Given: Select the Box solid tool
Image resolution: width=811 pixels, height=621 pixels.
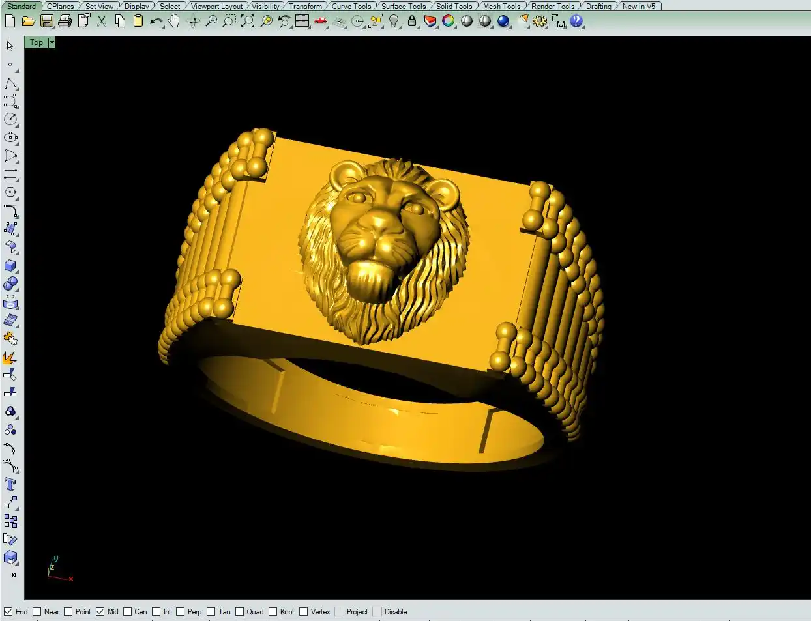Looking at the screenshot, I should tap(10, 266).
